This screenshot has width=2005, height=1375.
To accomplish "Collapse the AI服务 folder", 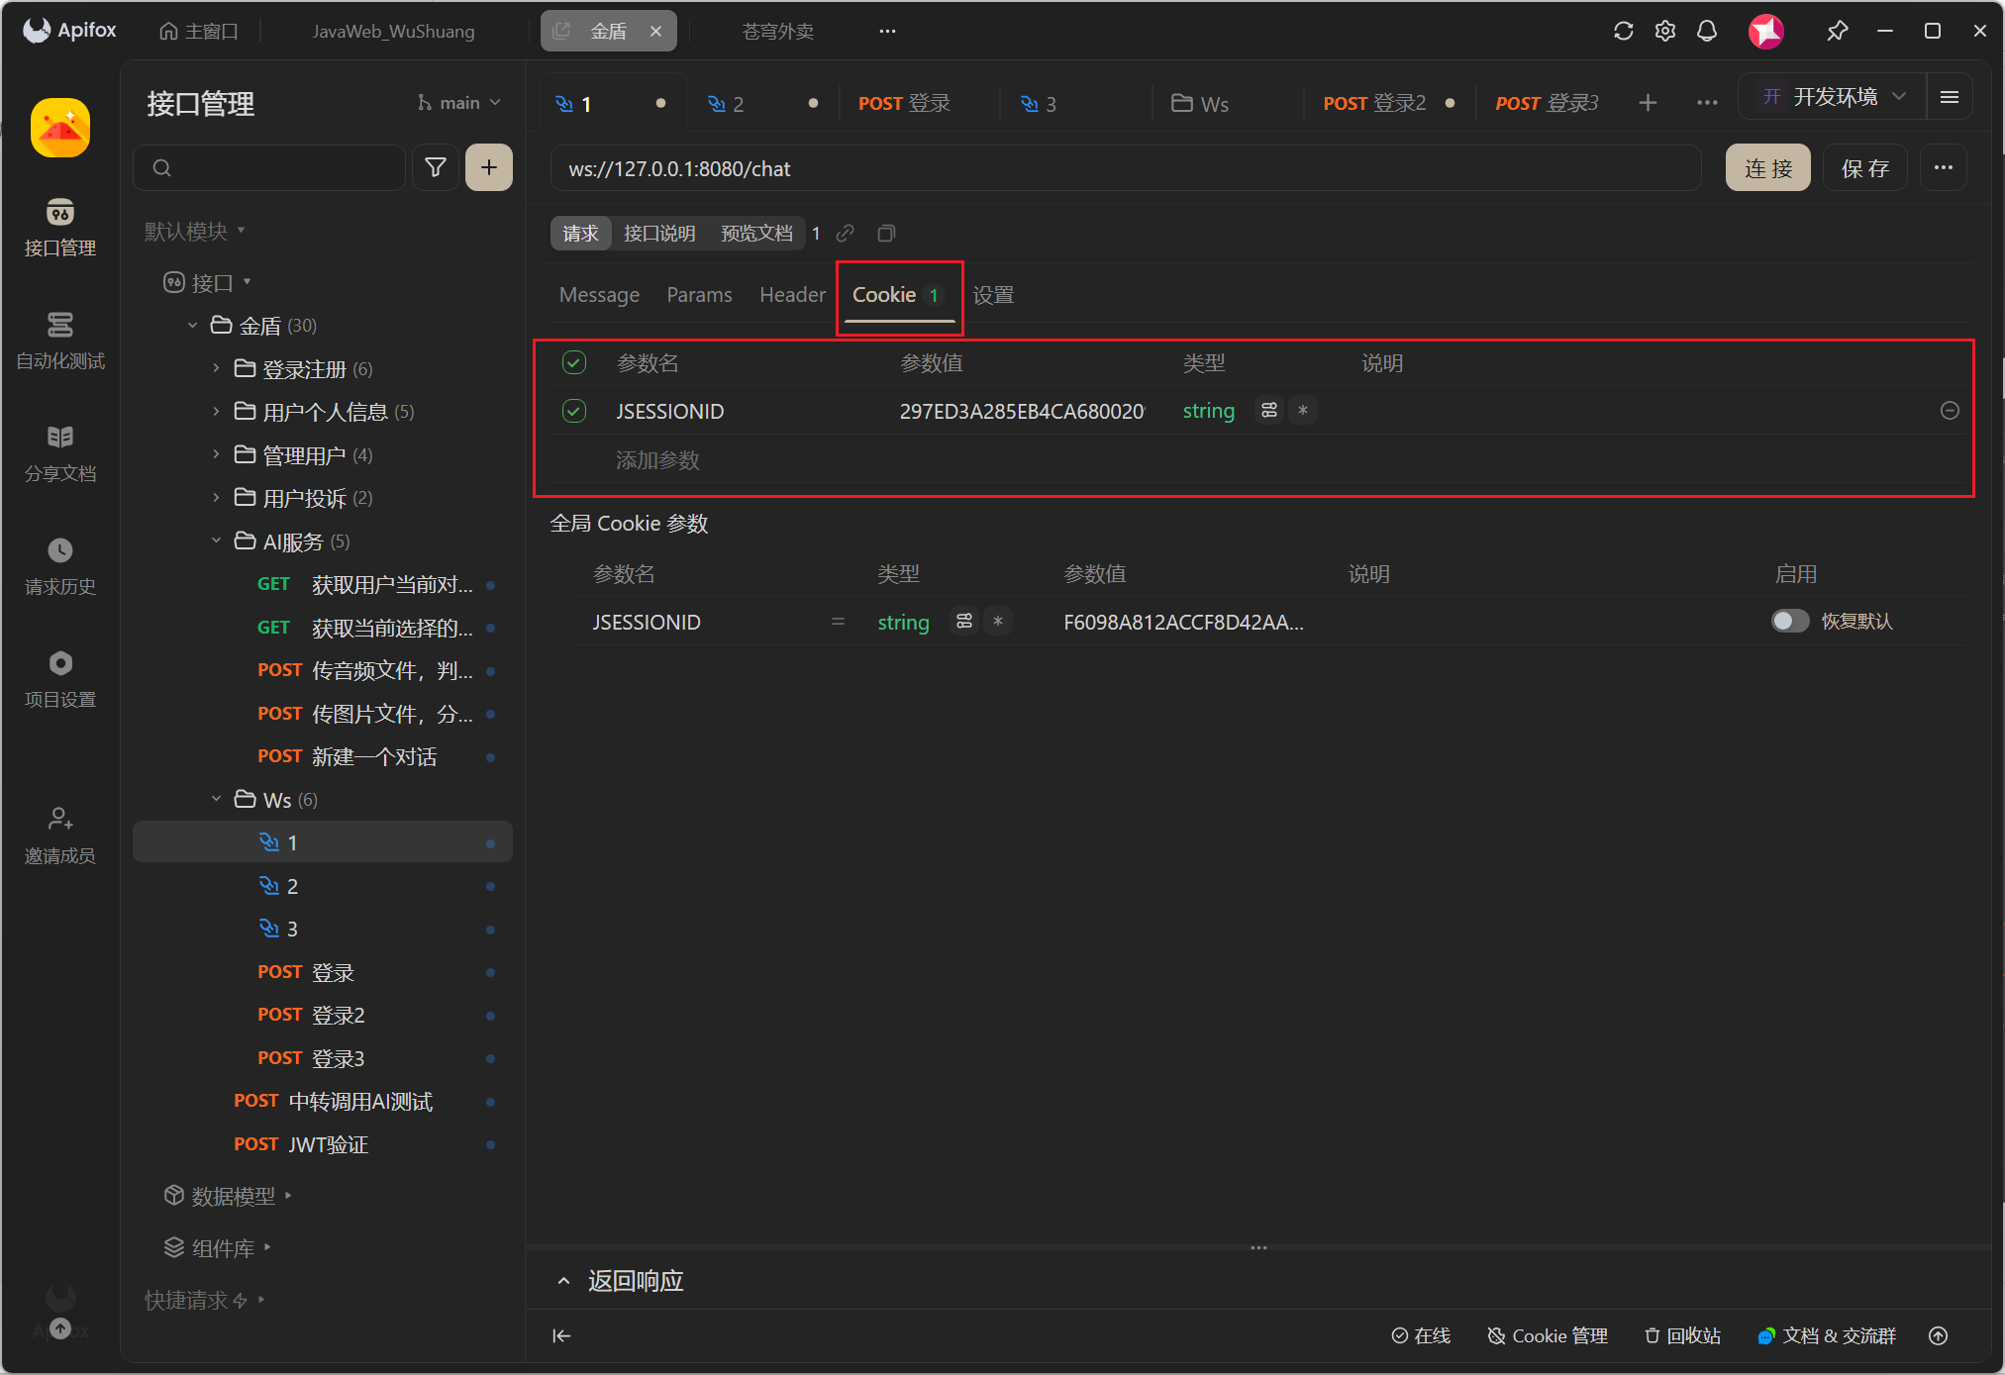I will [x=216, y=540].
